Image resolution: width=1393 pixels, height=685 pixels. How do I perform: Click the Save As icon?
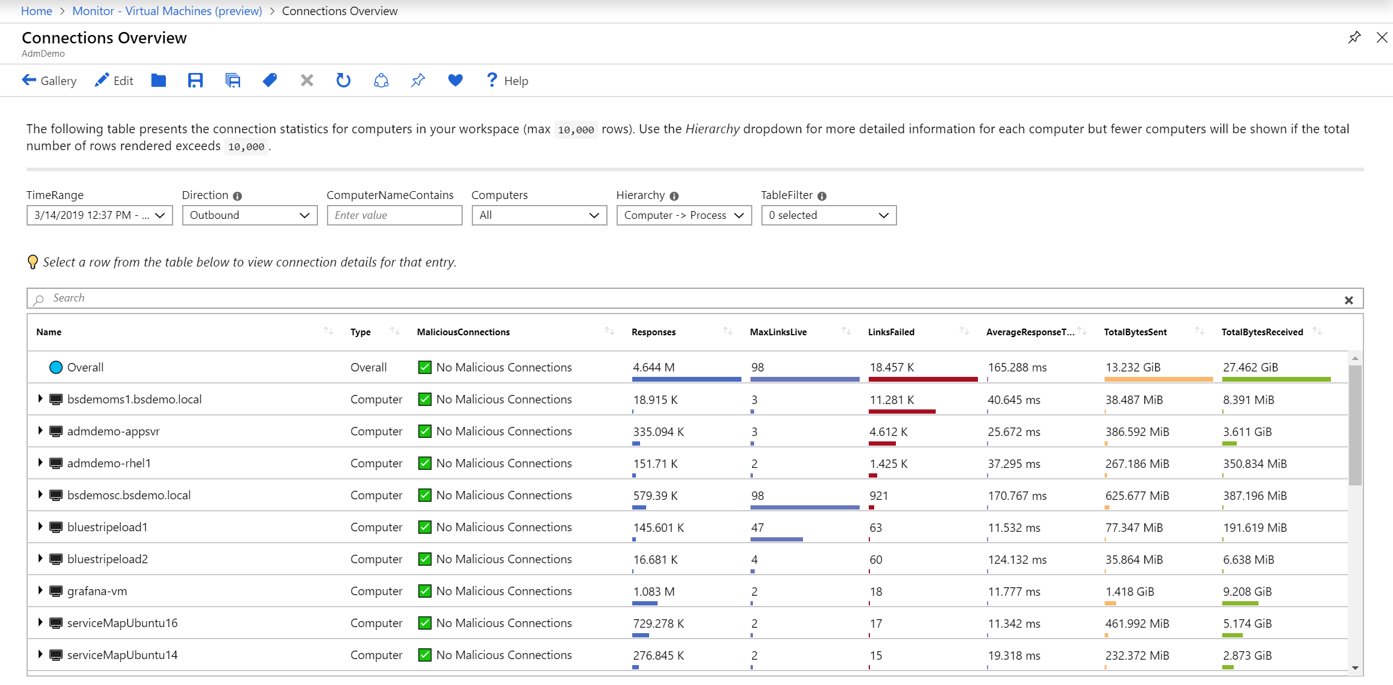(233, 80)
